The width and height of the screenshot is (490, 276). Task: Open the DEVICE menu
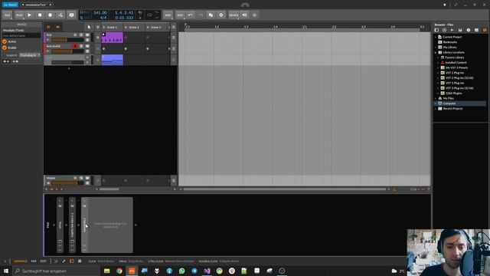click(x=234, y=15)
